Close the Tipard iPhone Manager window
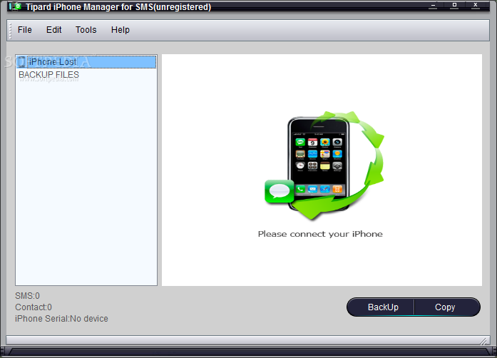This screenshot has height=358, width=497. pos(476,5)
